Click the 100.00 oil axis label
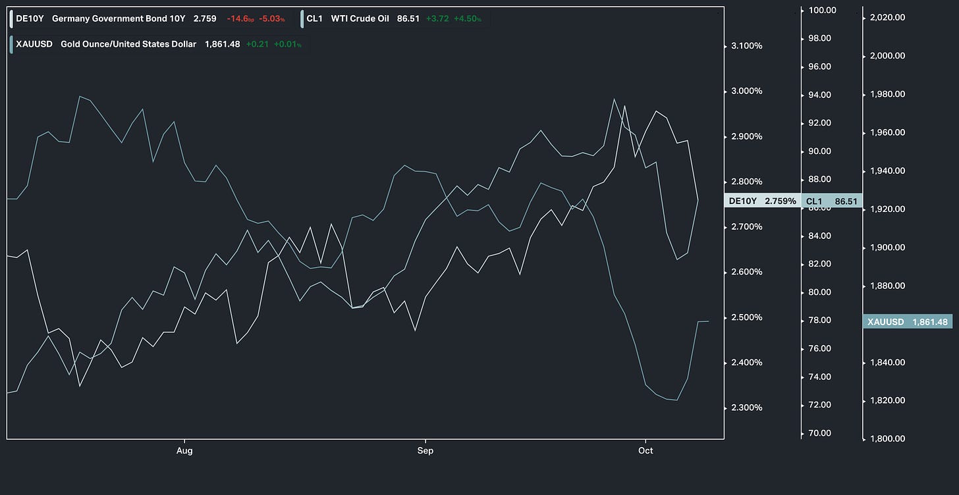Viewport: 959px width, 495px height. 822,11
